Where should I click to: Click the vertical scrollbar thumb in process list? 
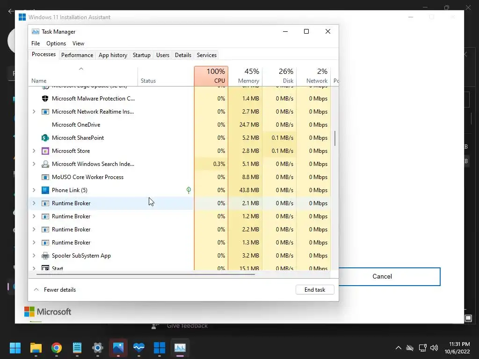coord(335,138)
